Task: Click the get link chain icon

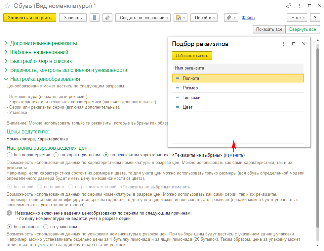Action: point(289,6)
